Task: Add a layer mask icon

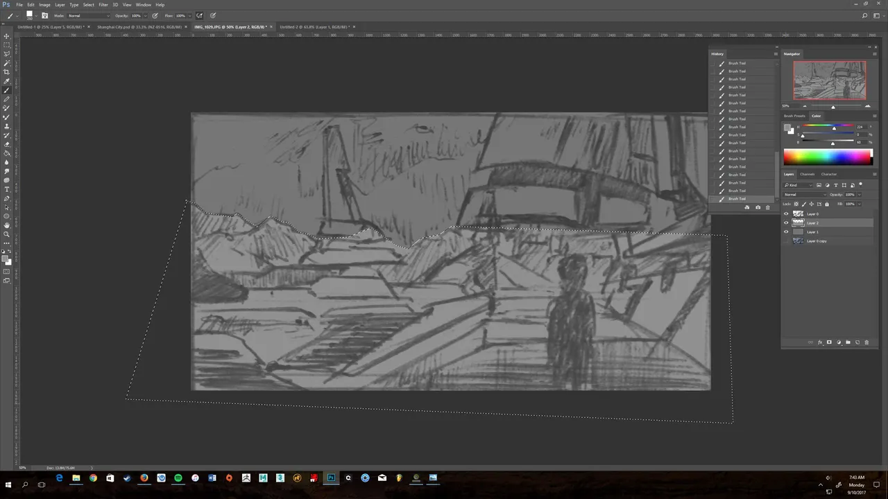Action: click(829, 342)
